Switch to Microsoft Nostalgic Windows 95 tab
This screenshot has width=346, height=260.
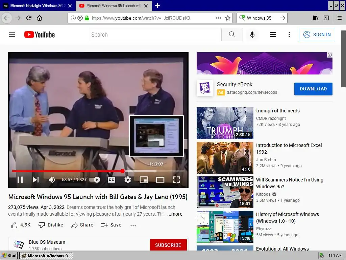click(x=38, y=5)
